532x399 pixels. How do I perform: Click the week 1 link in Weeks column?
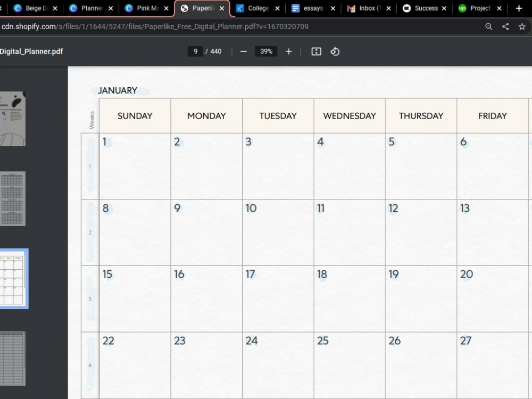90,166
